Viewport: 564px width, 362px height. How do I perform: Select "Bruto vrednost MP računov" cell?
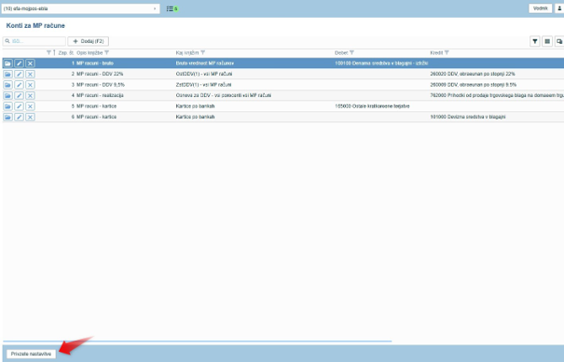[205, 63]
